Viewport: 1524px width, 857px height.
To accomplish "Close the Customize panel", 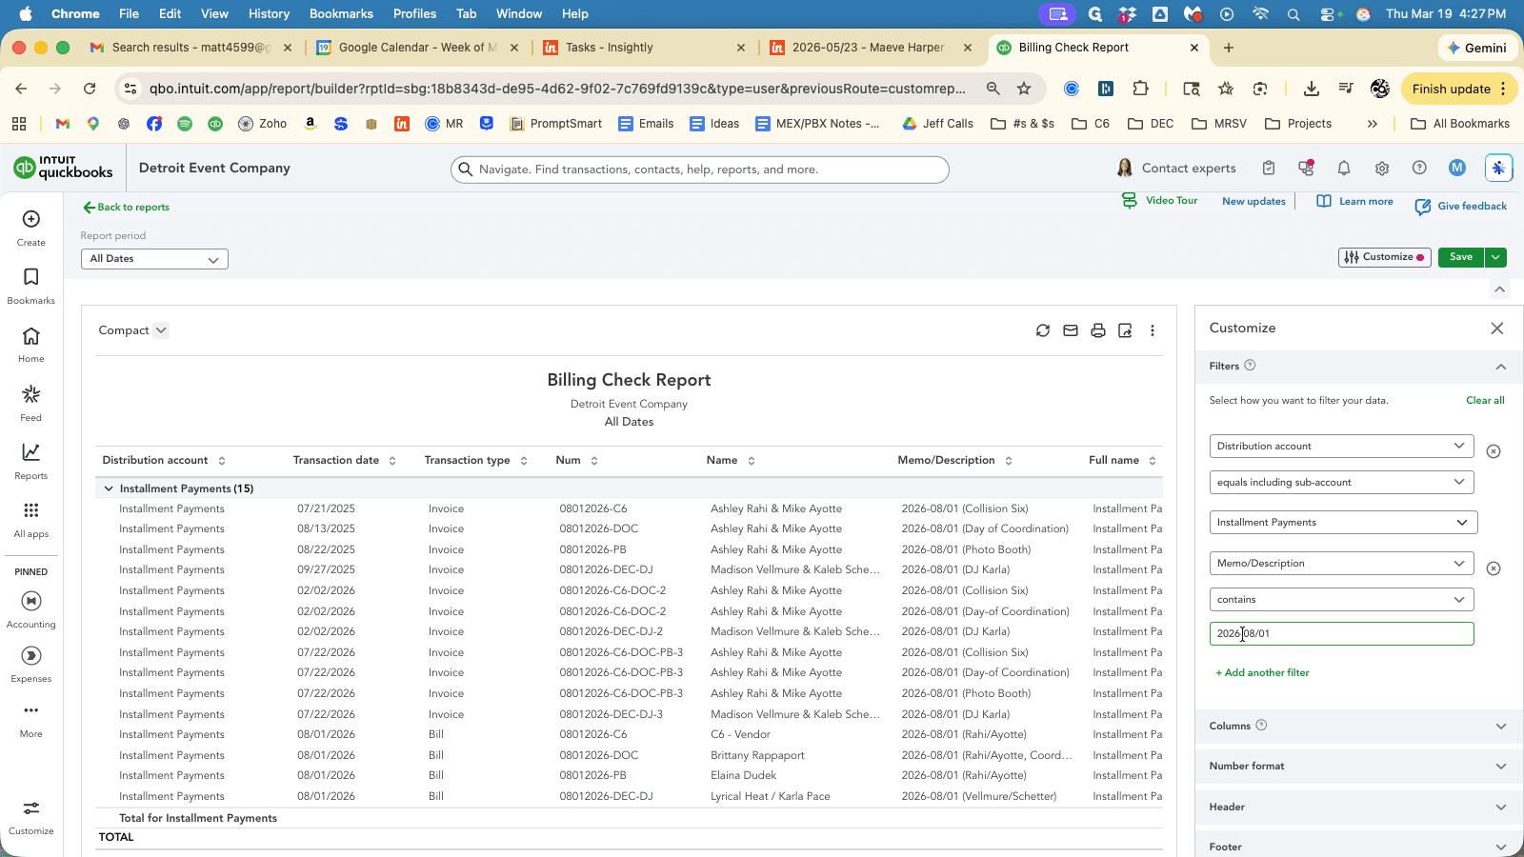I will tap(1497, 329).
